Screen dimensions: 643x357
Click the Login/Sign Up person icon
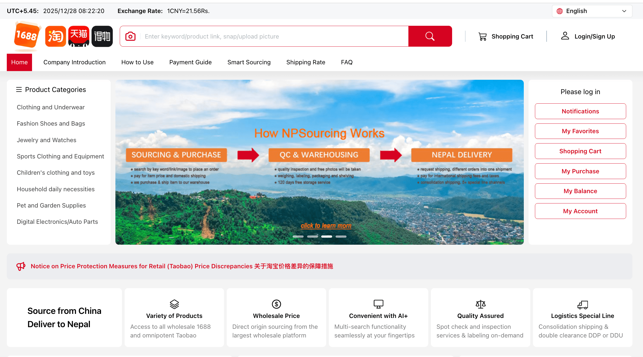point(565,36)
